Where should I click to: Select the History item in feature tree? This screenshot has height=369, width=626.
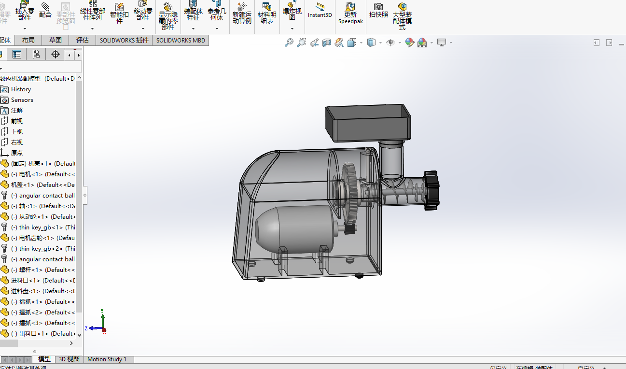[x=21, y=89]
